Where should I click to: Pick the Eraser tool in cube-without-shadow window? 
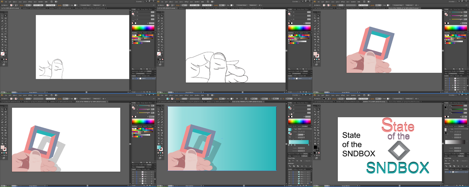pyautogui.click(x=318, y=28)
